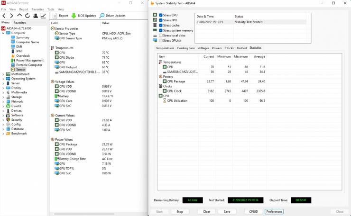Click the Multimedia icon in tree

pyautogui.click(x=8, y=92)
